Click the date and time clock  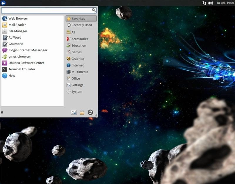coord(225,3)
